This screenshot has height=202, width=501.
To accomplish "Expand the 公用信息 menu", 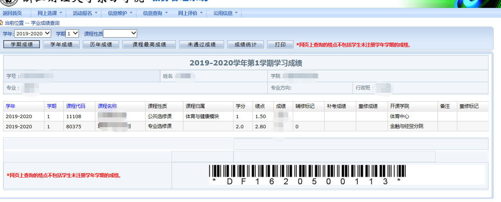I will [x=226, y=13].
